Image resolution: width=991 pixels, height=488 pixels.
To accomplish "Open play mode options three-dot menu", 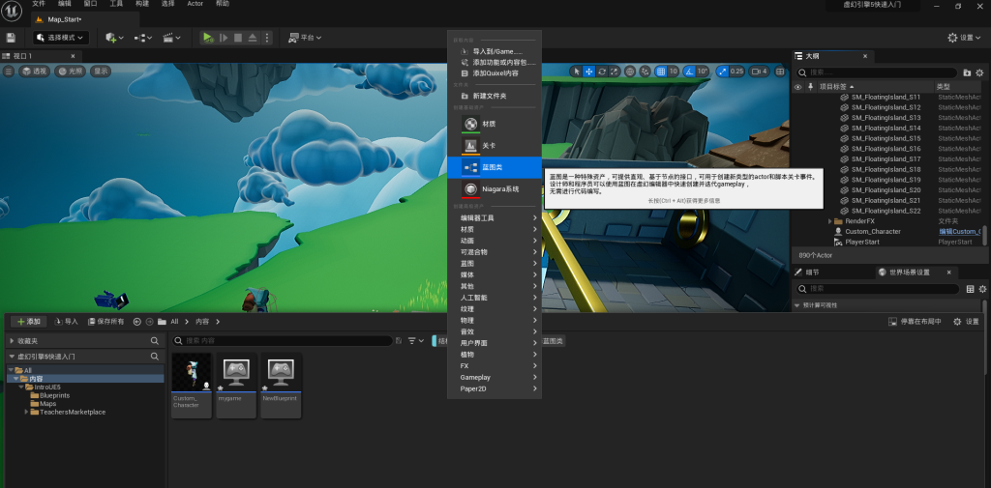I will [267, 38].
